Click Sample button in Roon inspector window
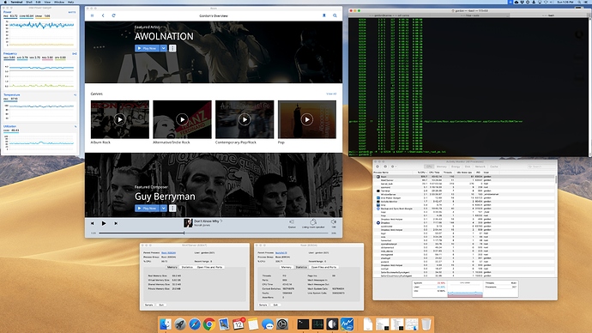 263,305
